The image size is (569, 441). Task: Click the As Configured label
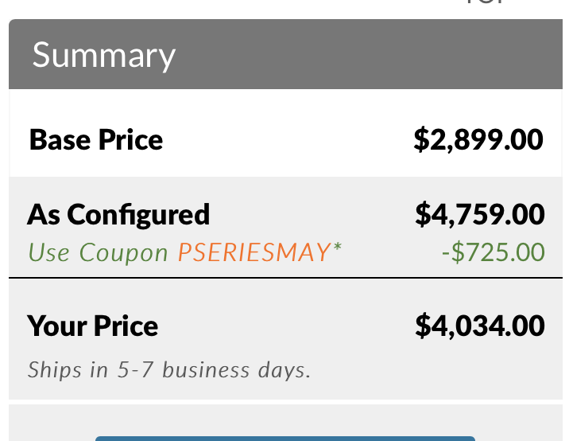point(118,215)
